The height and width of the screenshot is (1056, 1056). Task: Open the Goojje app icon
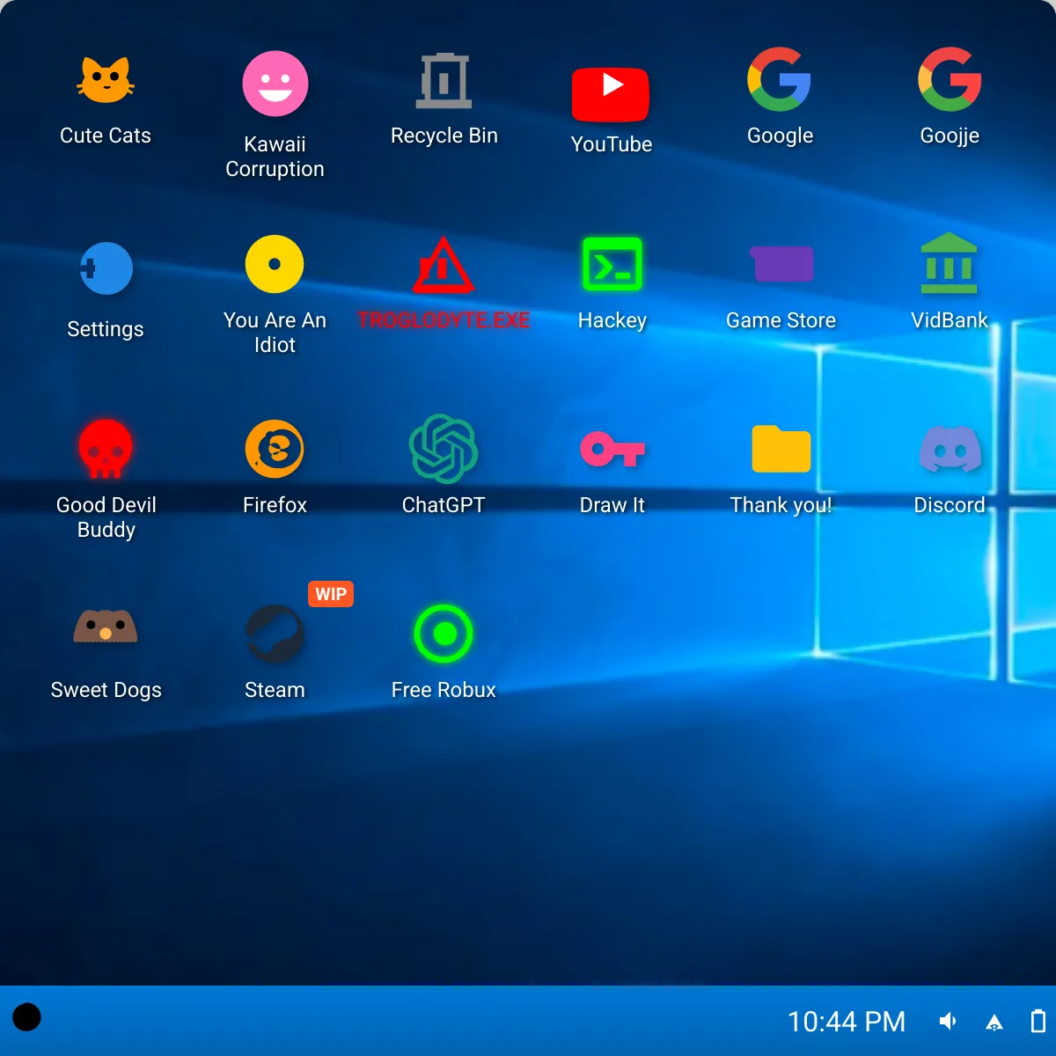tap(950, 79)
